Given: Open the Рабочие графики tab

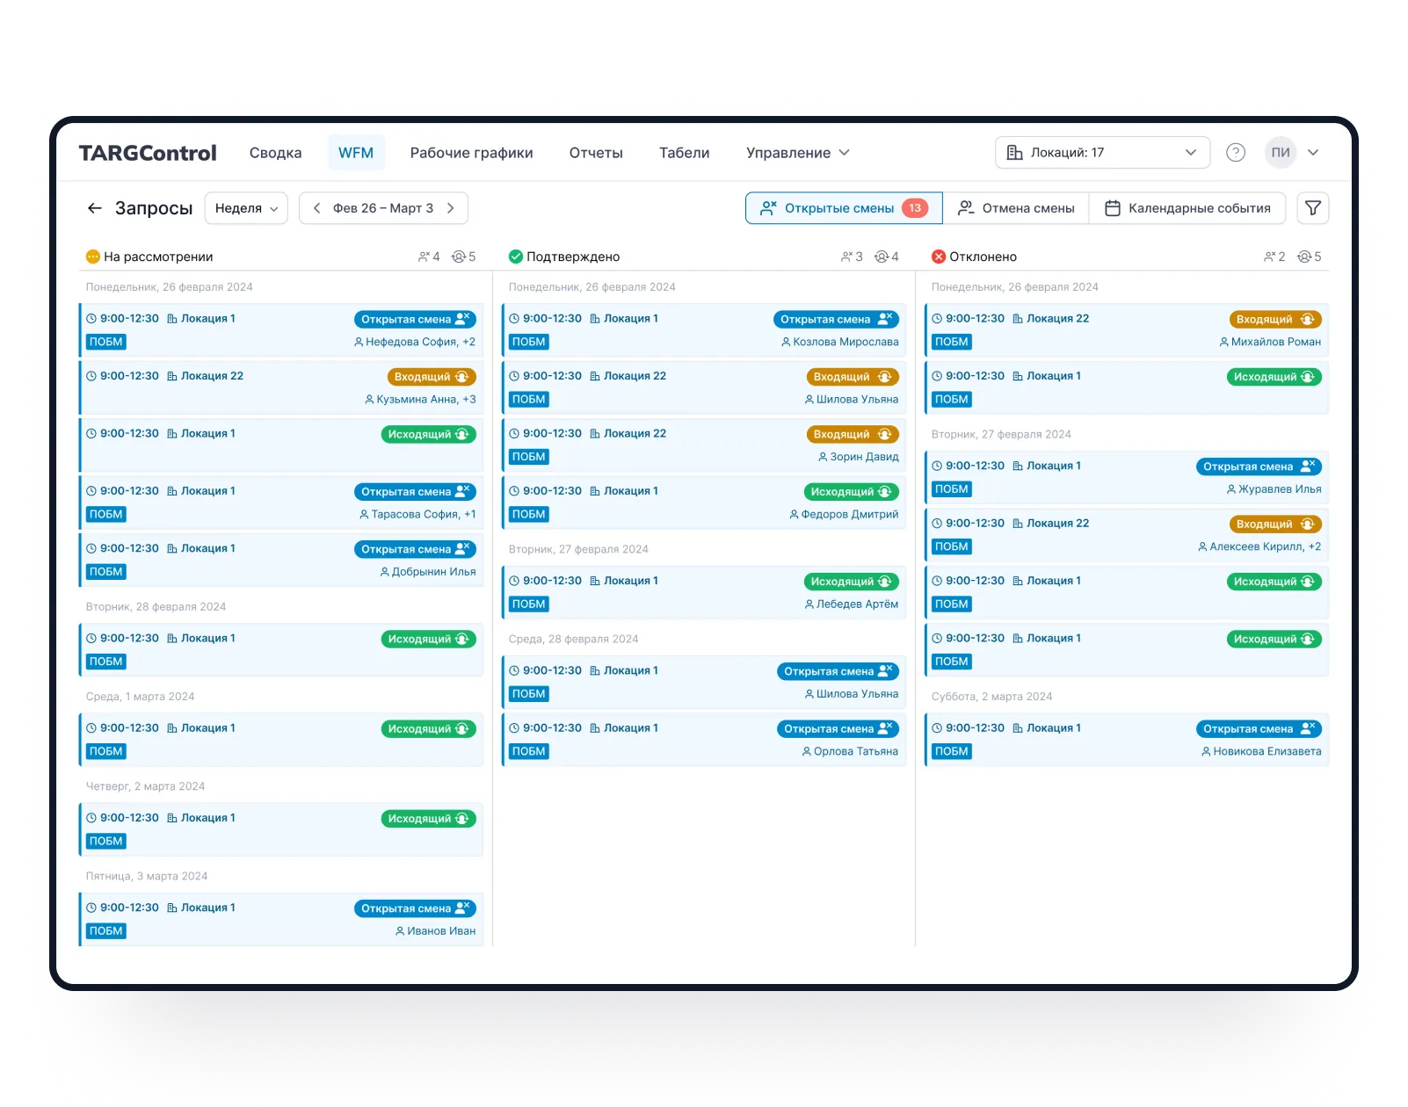Looking at the screenshot, I should point(471,153).
